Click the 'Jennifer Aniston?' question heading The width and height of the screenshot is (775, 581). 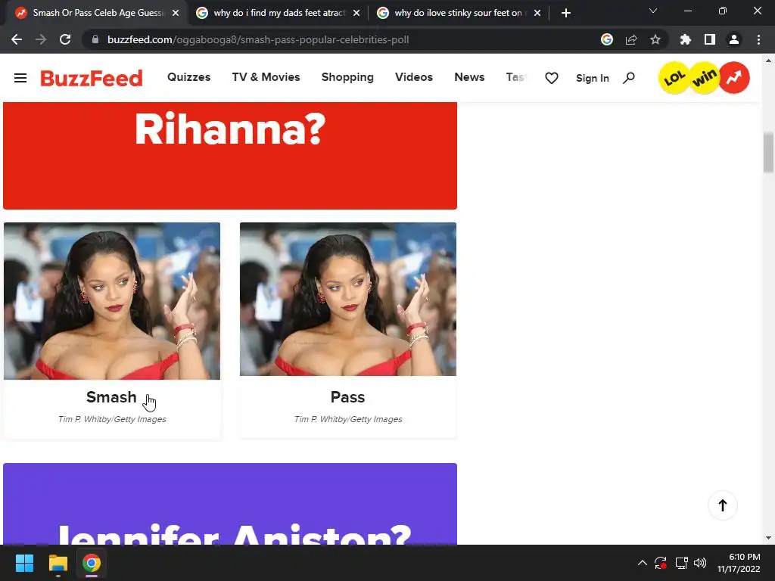coord(234,533)
